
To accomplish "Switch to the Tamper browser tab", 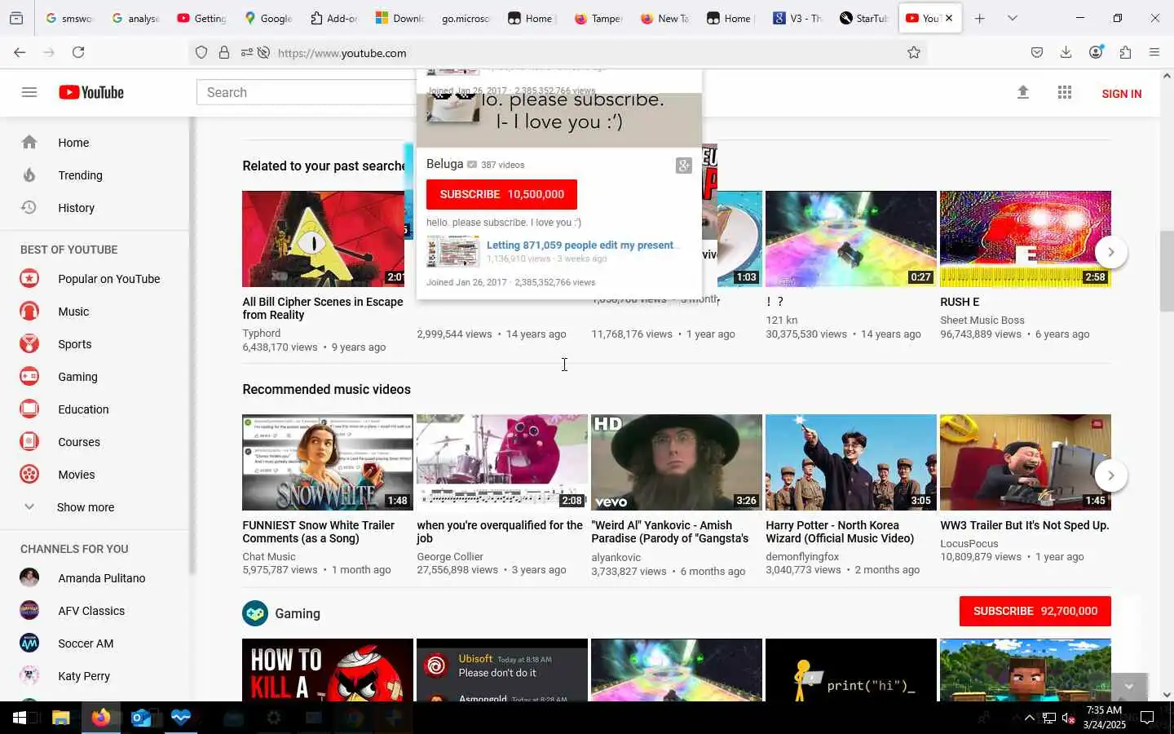I will click(x=598, y=18).
